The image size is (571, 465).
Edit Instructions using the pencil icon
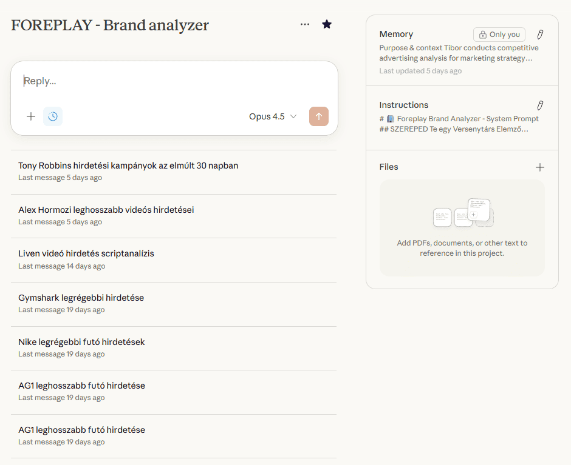coord(540,105)
